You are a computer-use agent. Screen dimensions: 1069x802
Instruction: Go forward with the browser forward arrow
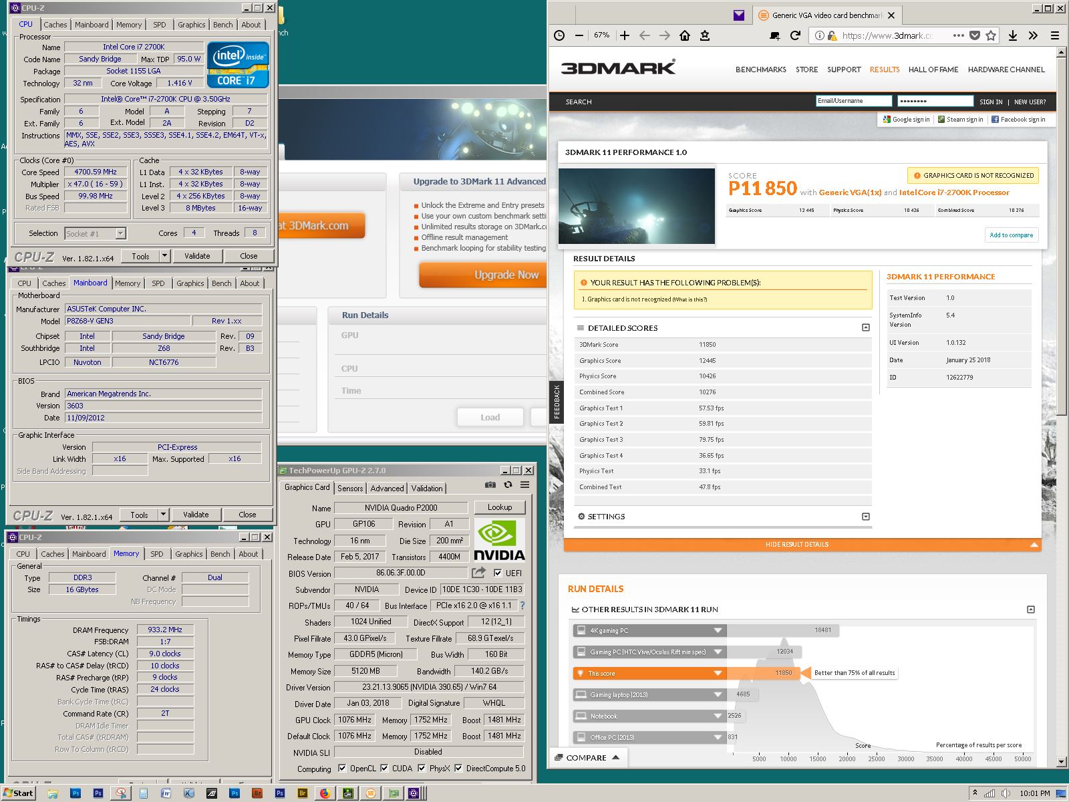(665, 35)
